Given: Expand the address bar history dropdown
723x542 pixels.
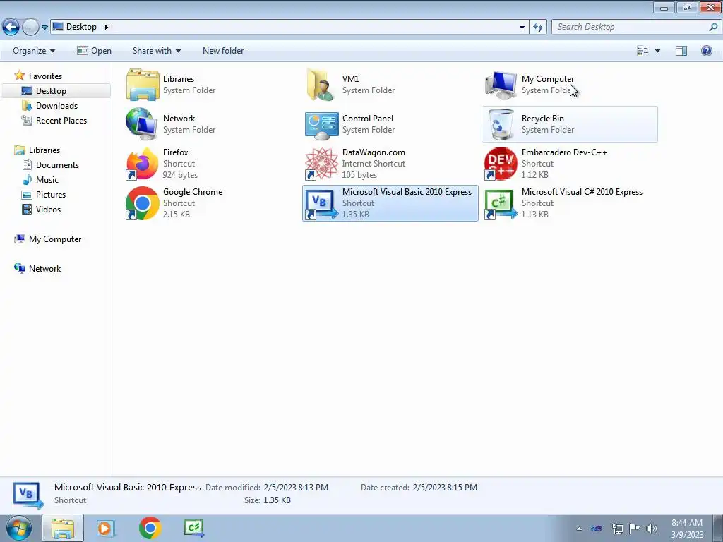Looking at the screenshot, I should tap(522, 28).
